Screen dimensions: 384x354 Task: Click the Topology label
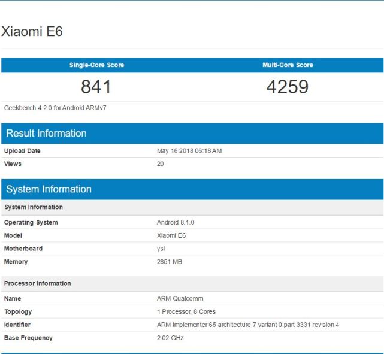(18, 312)
